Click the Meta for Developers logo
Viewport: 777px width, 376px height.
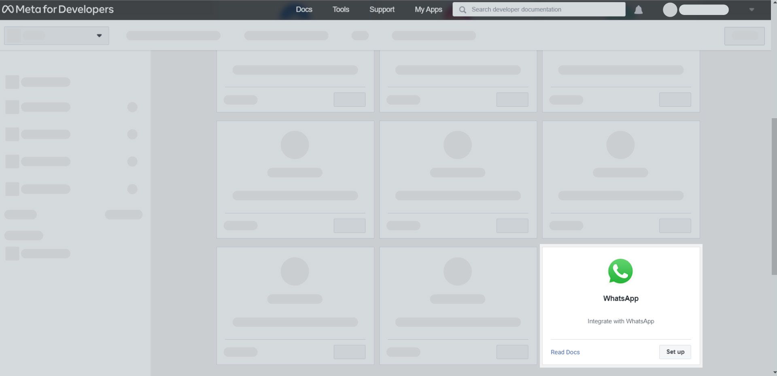click(x=58, y=9)
